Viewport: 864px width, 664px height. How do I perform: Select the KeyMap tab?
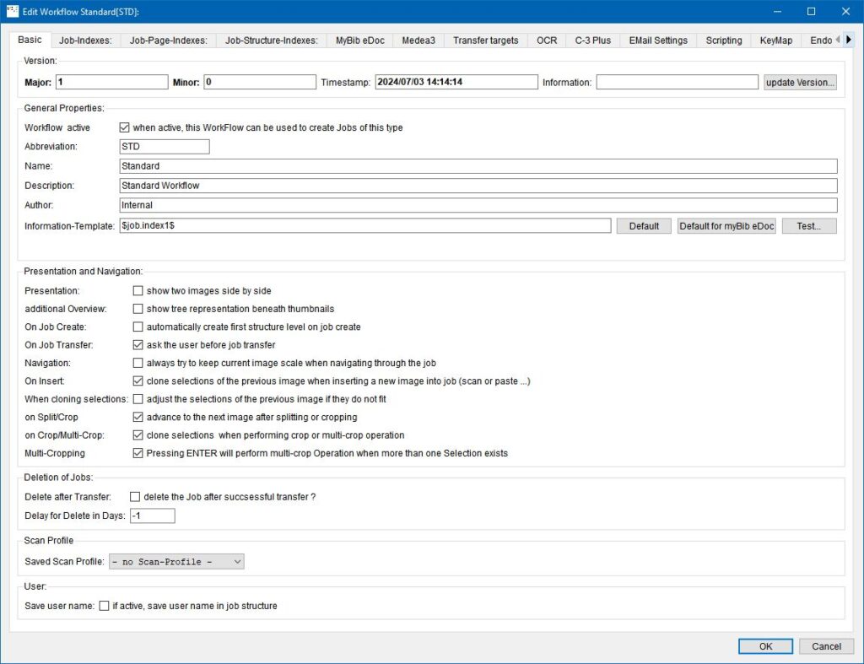click(776, 40)
